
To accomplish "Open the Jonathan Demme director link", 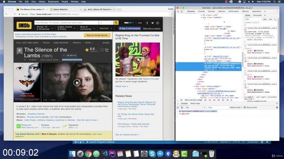I will [36, 114].
